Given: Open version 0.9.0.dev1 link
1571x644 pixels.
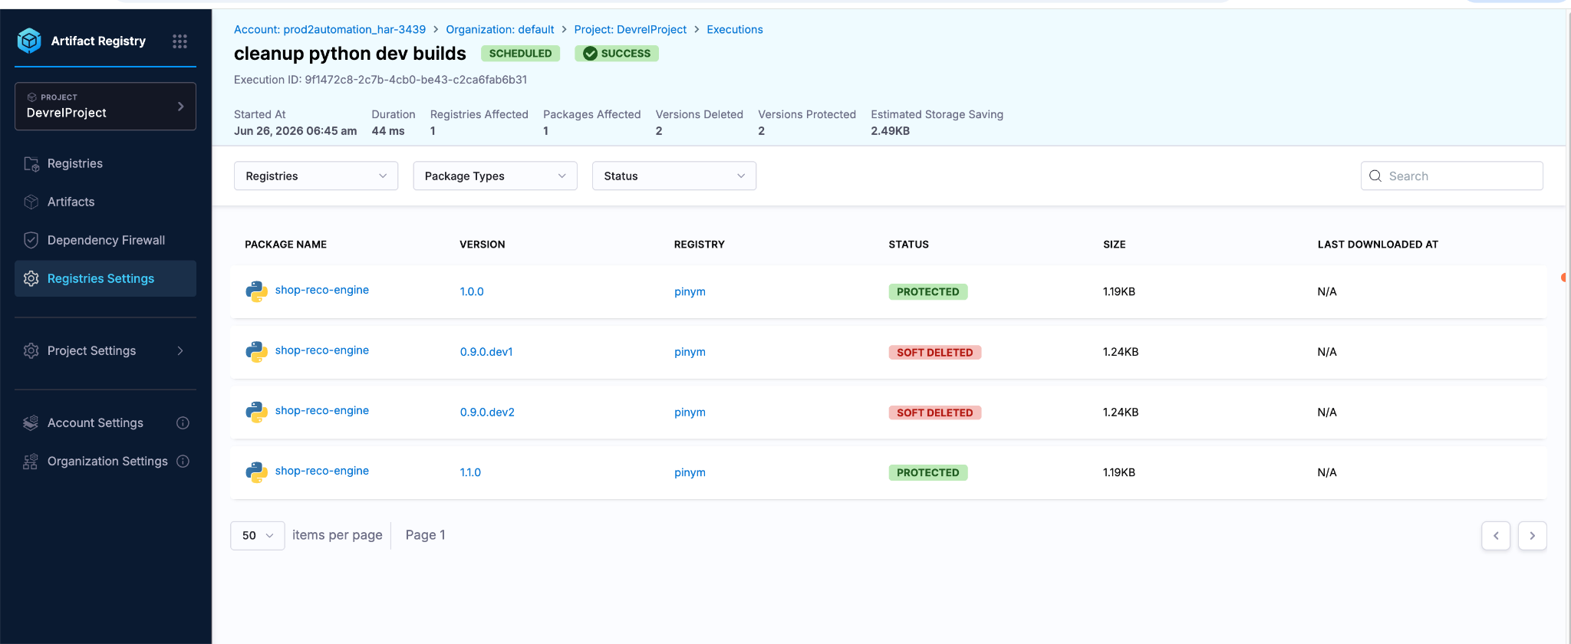Looking at the screenshot, I should [486, 352].
